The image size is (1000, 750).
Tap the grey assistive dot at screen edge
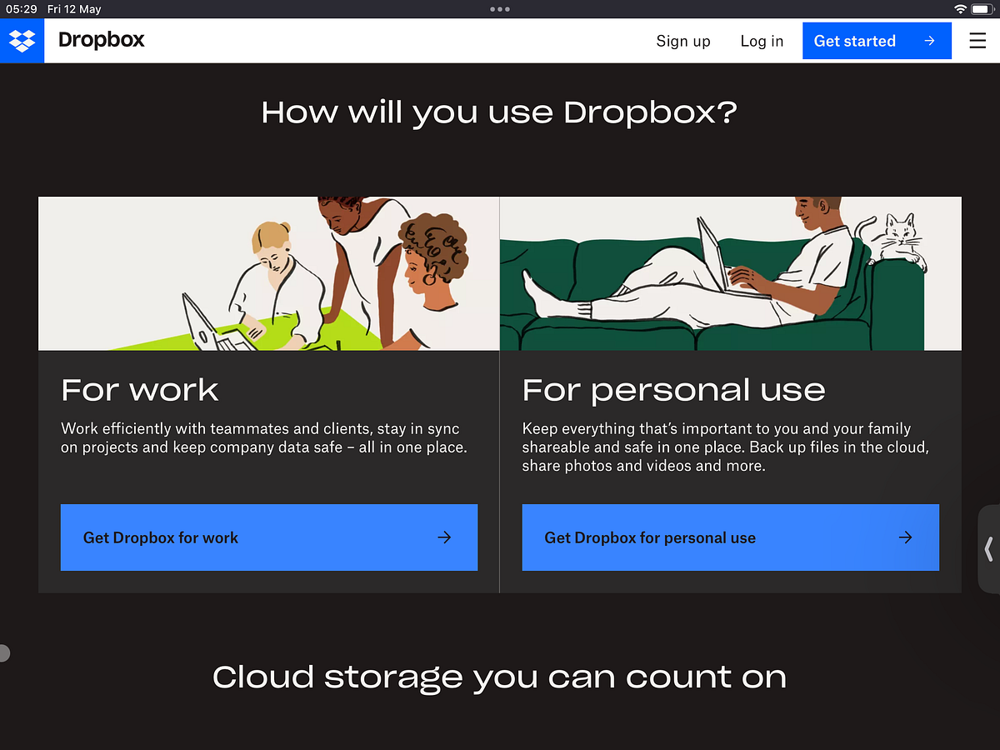point(4,653)
